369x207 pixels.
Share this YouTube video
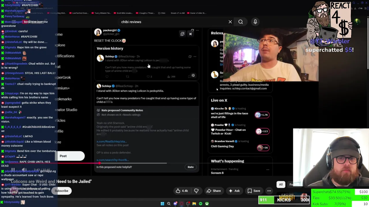pos(214,191)
